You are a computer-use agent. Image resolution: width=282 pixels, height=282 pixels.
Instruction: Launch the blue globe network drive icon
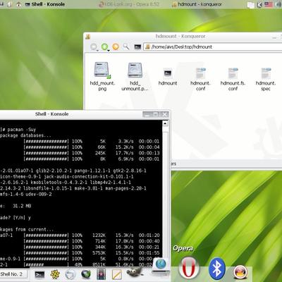161,266
